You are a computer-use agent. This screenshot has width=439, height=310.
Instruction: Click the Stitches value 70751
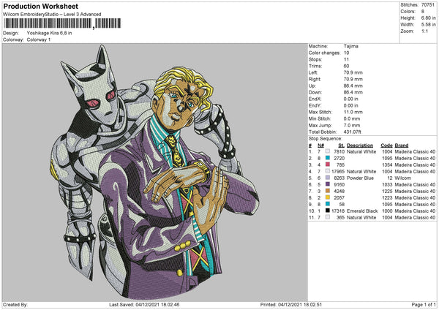pos(428,5)
